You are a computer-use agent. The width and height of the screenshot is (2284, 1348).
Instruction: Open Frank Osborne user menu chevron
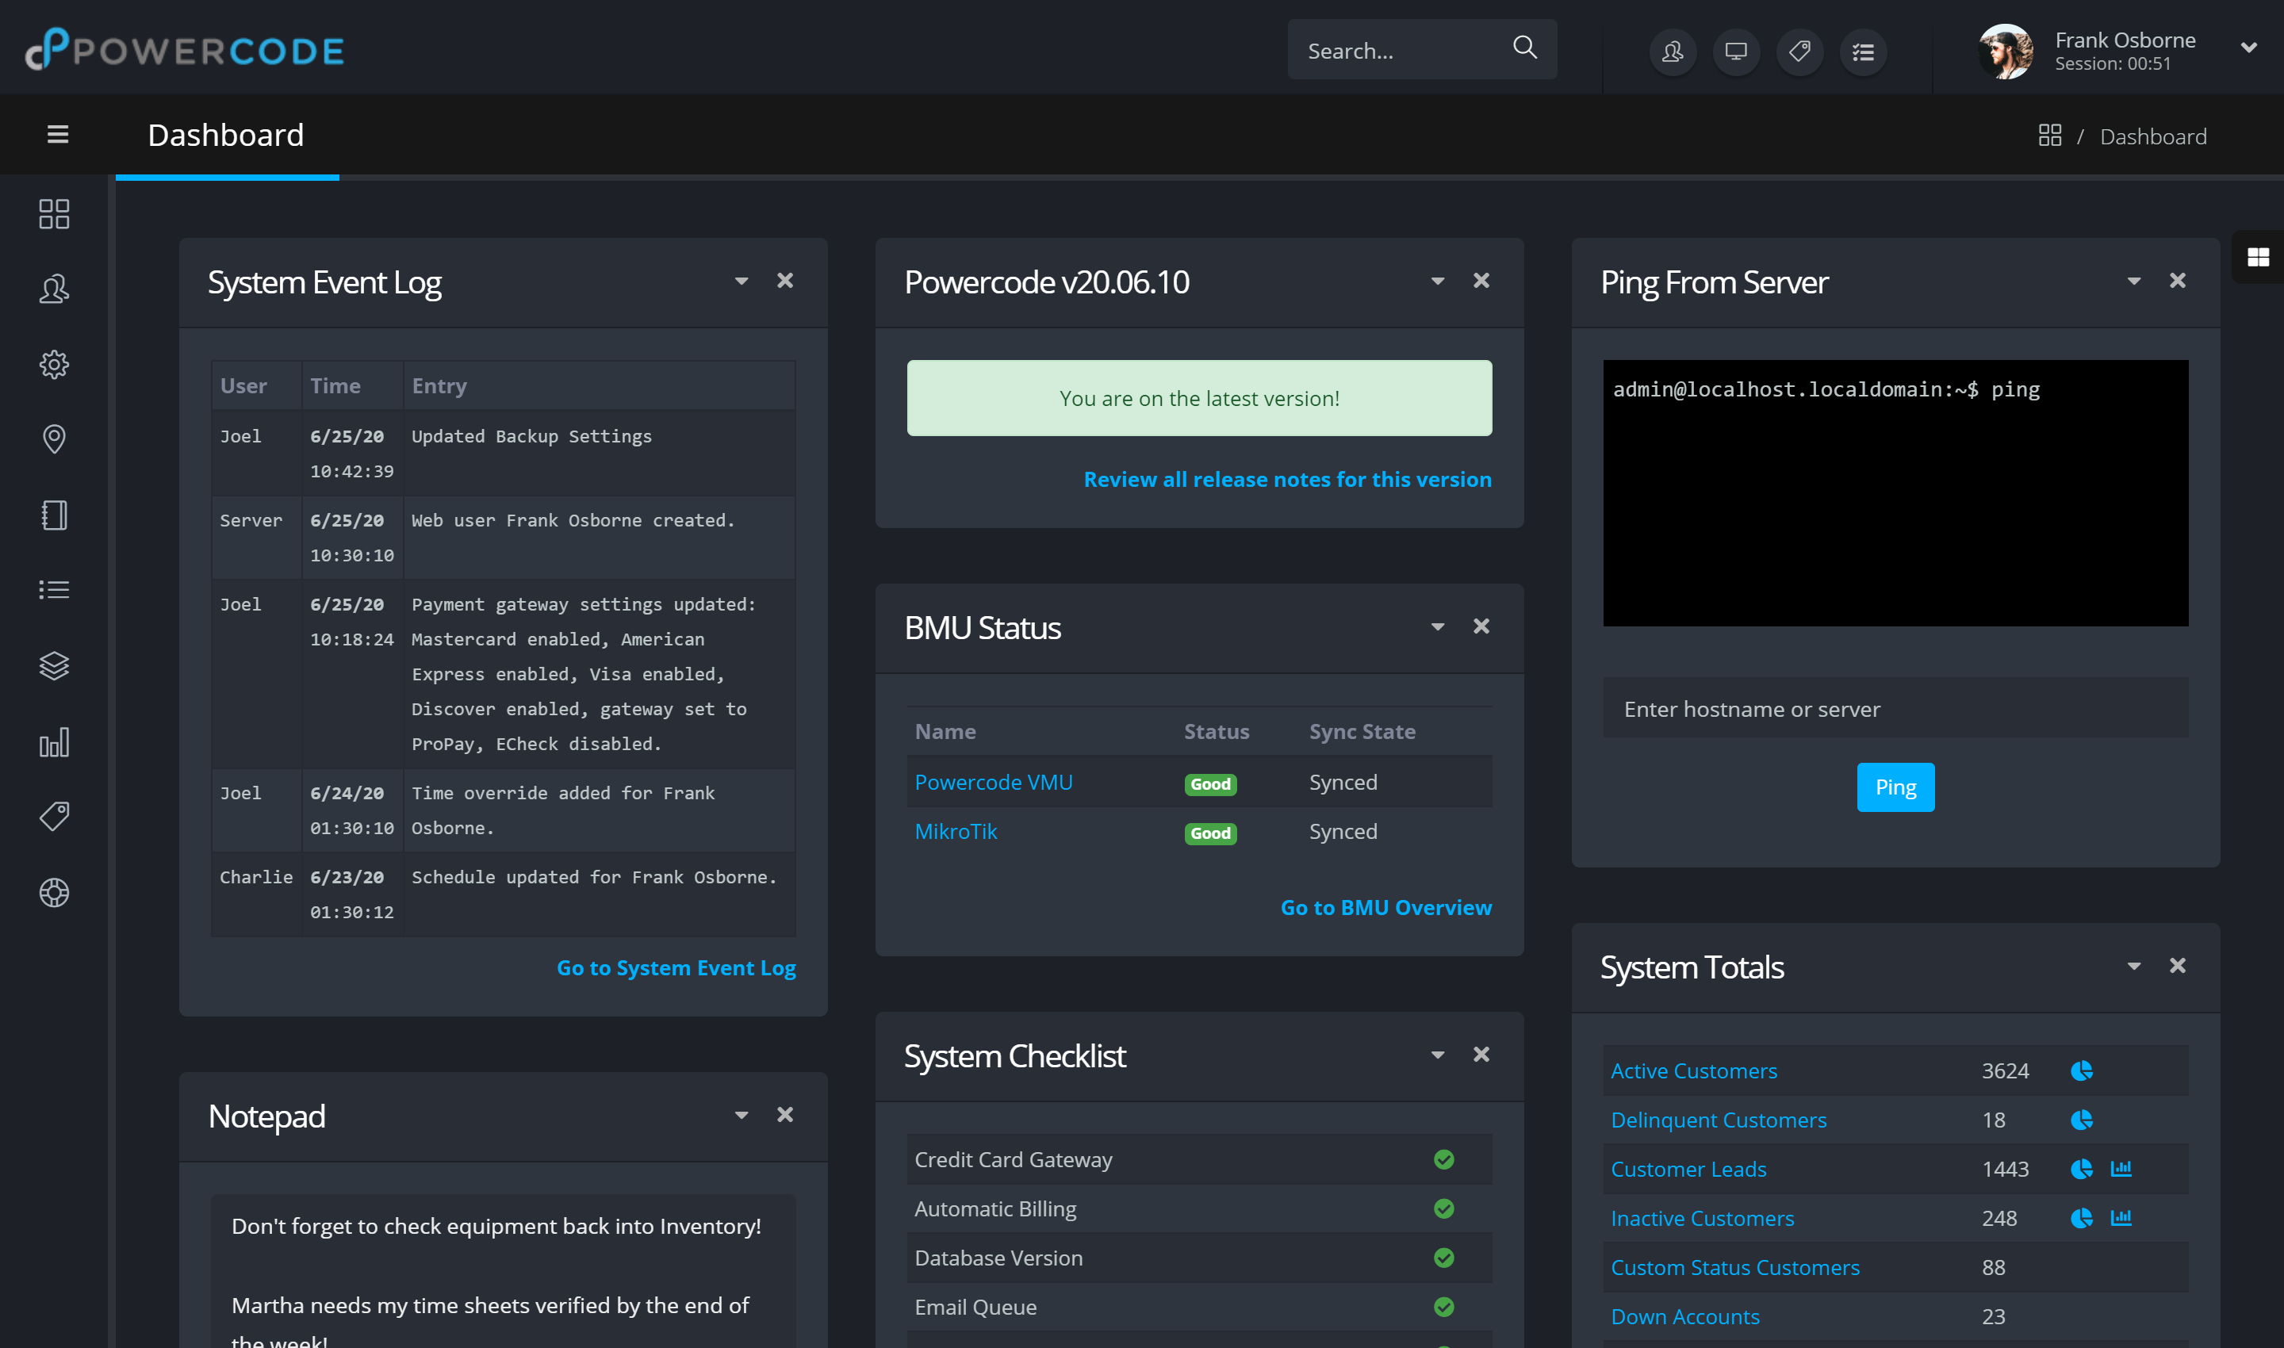(2248, 48)
